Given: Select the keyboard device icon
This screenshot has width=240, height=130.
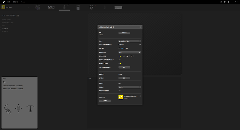Looking at the screenshot, I should click(x=118, y=7).
